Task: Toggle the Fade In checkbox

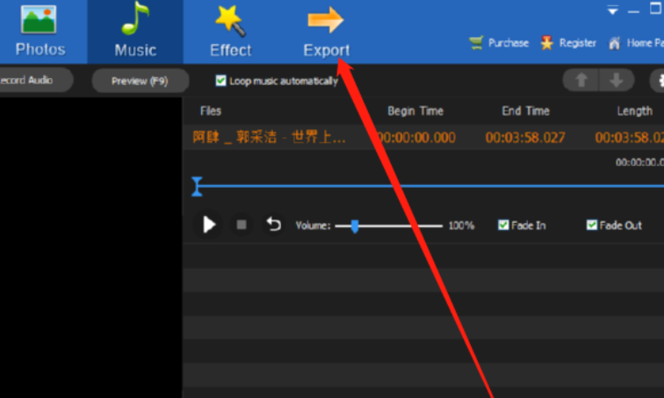Action: coord(503,225)
